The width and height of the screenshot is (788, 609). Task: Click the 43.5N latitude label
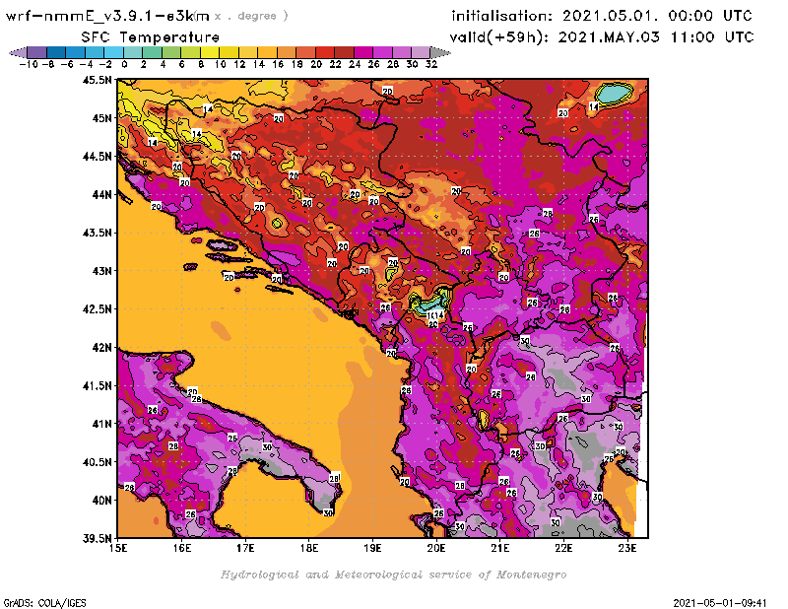coord(97,233)
